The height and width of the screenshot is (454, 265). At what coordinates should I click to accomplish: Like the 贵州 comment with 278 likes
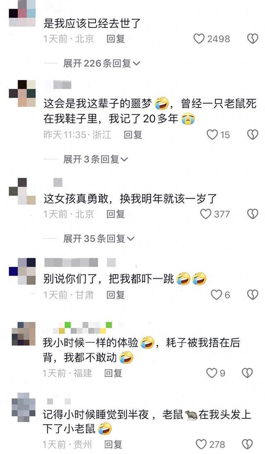pyautogui.click(x=201, y=444)
